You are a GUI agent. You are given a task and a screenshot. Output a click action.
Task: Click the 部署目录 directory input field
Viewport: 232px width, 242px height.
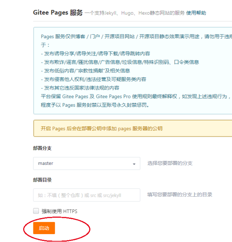pos(87,195)
